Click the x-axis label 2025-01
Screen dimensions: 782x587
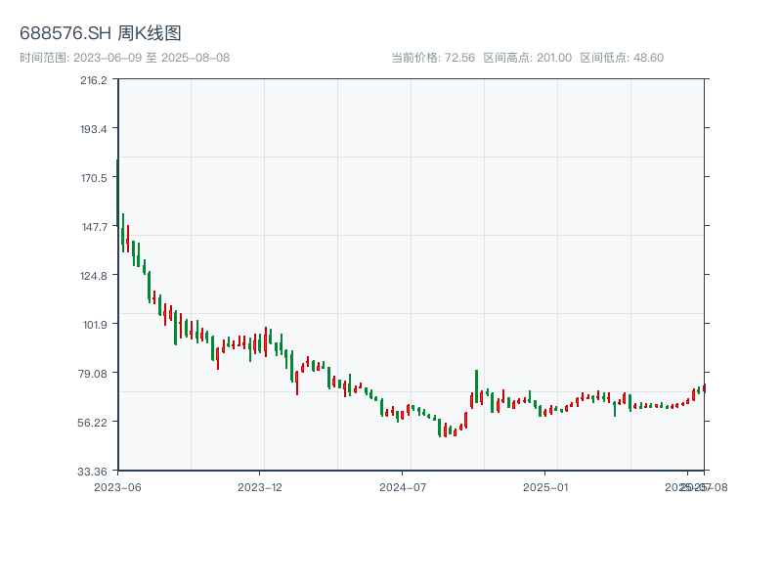[545, 487]
